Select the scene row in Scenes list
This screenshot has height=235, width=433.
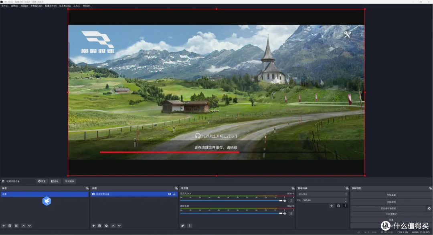[45, 195]
